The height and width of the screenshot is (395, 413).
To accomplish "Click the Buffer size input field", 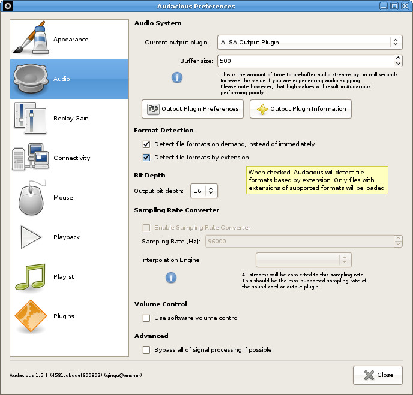I will (306, 61).
